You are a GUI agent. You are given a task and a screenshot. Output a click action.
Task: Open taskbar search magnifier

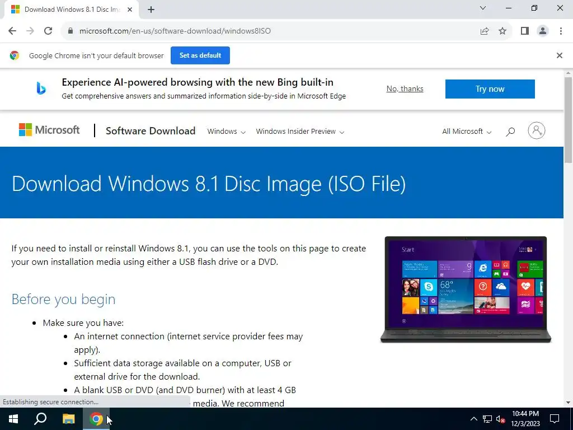tap(40, 419)
